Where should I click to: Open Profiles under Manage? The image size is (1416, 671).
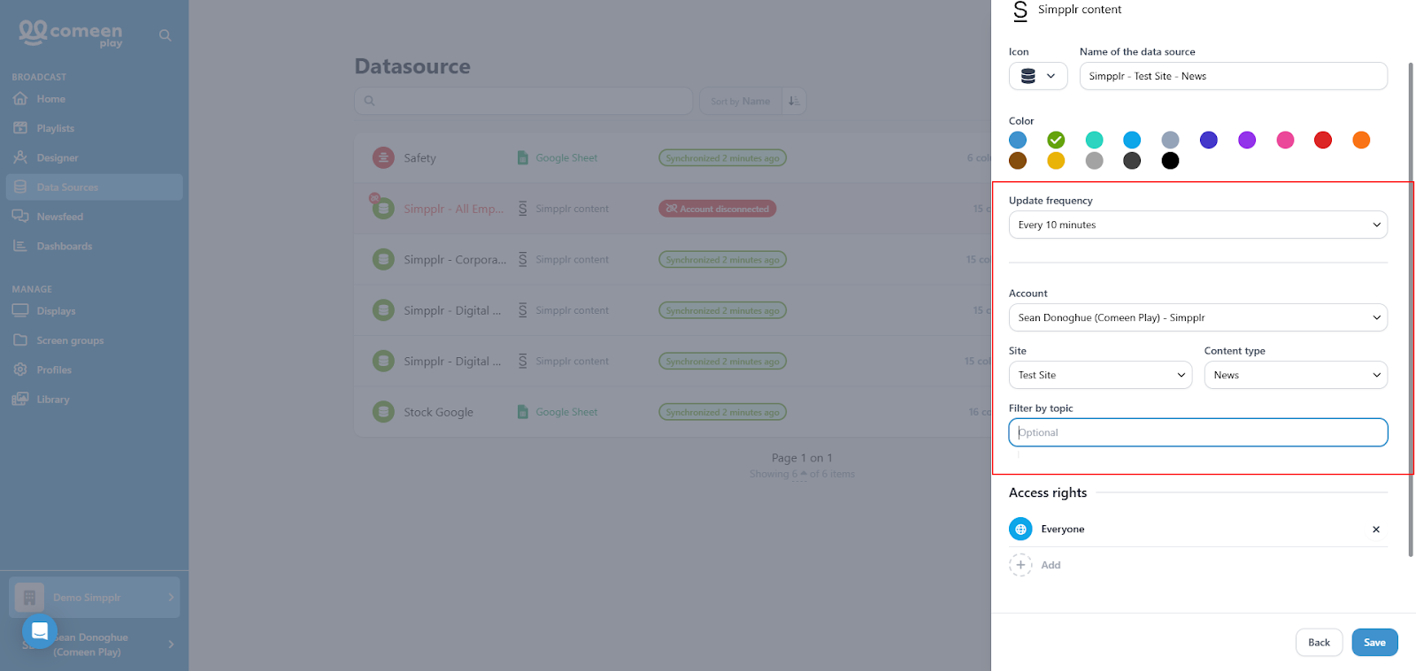(x=54, y=370)
